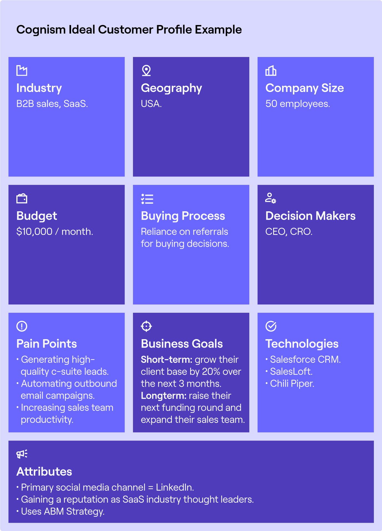The width and height of the screenshot is (382, 531).
Task: Click the checklist icon above Buying Process
Action: pos(147,199)
